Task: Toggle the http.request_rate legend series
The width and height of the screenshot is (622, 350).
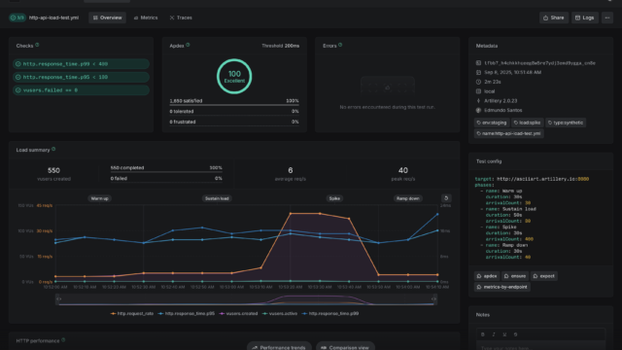Action: pos(132,313)
